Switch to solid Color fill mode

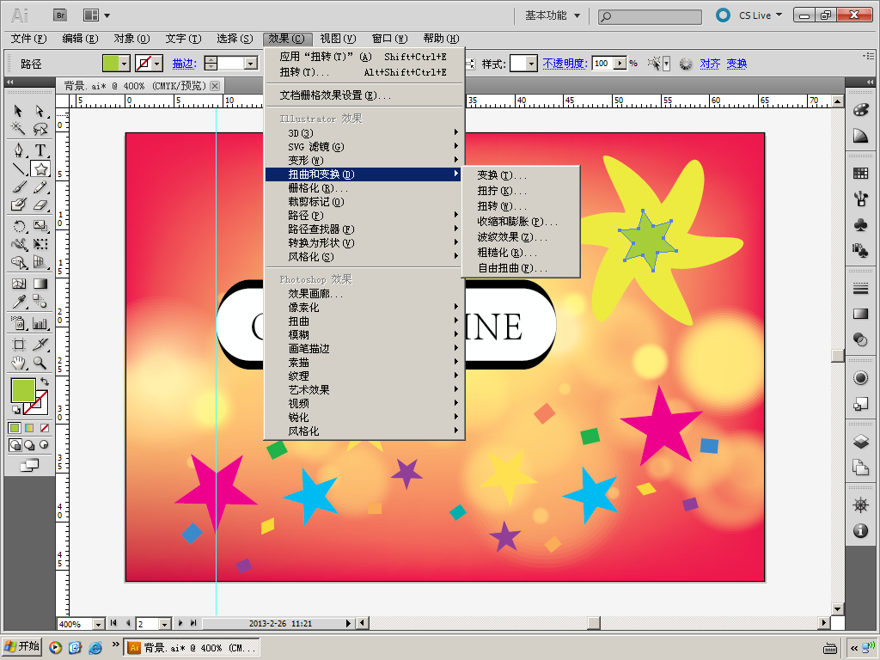(x=15, y=428)
